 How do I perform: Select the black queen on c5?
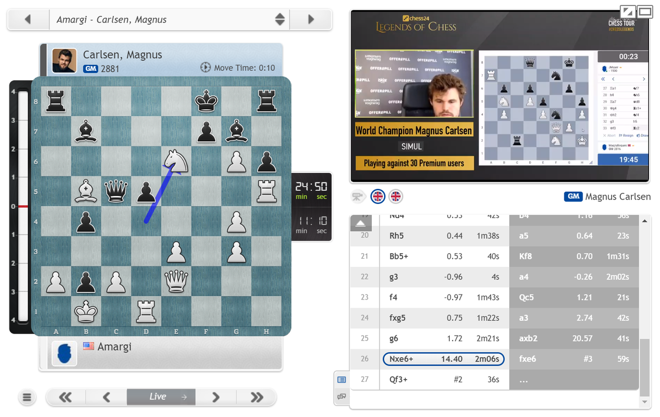(116, 191)
